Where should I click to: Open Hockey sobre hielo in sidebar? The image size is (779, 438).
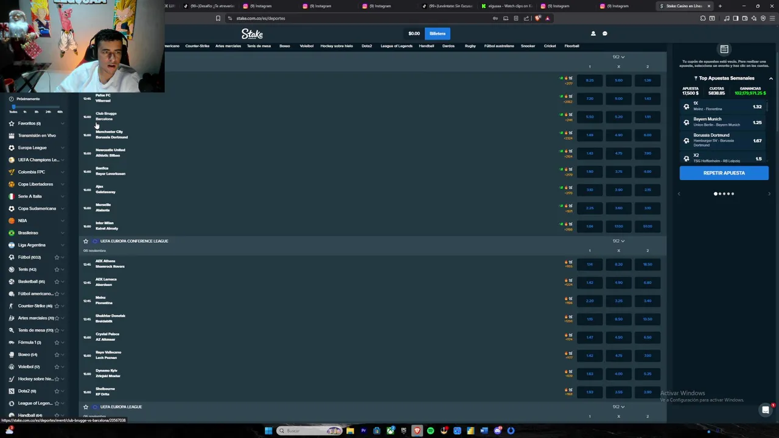35,379
